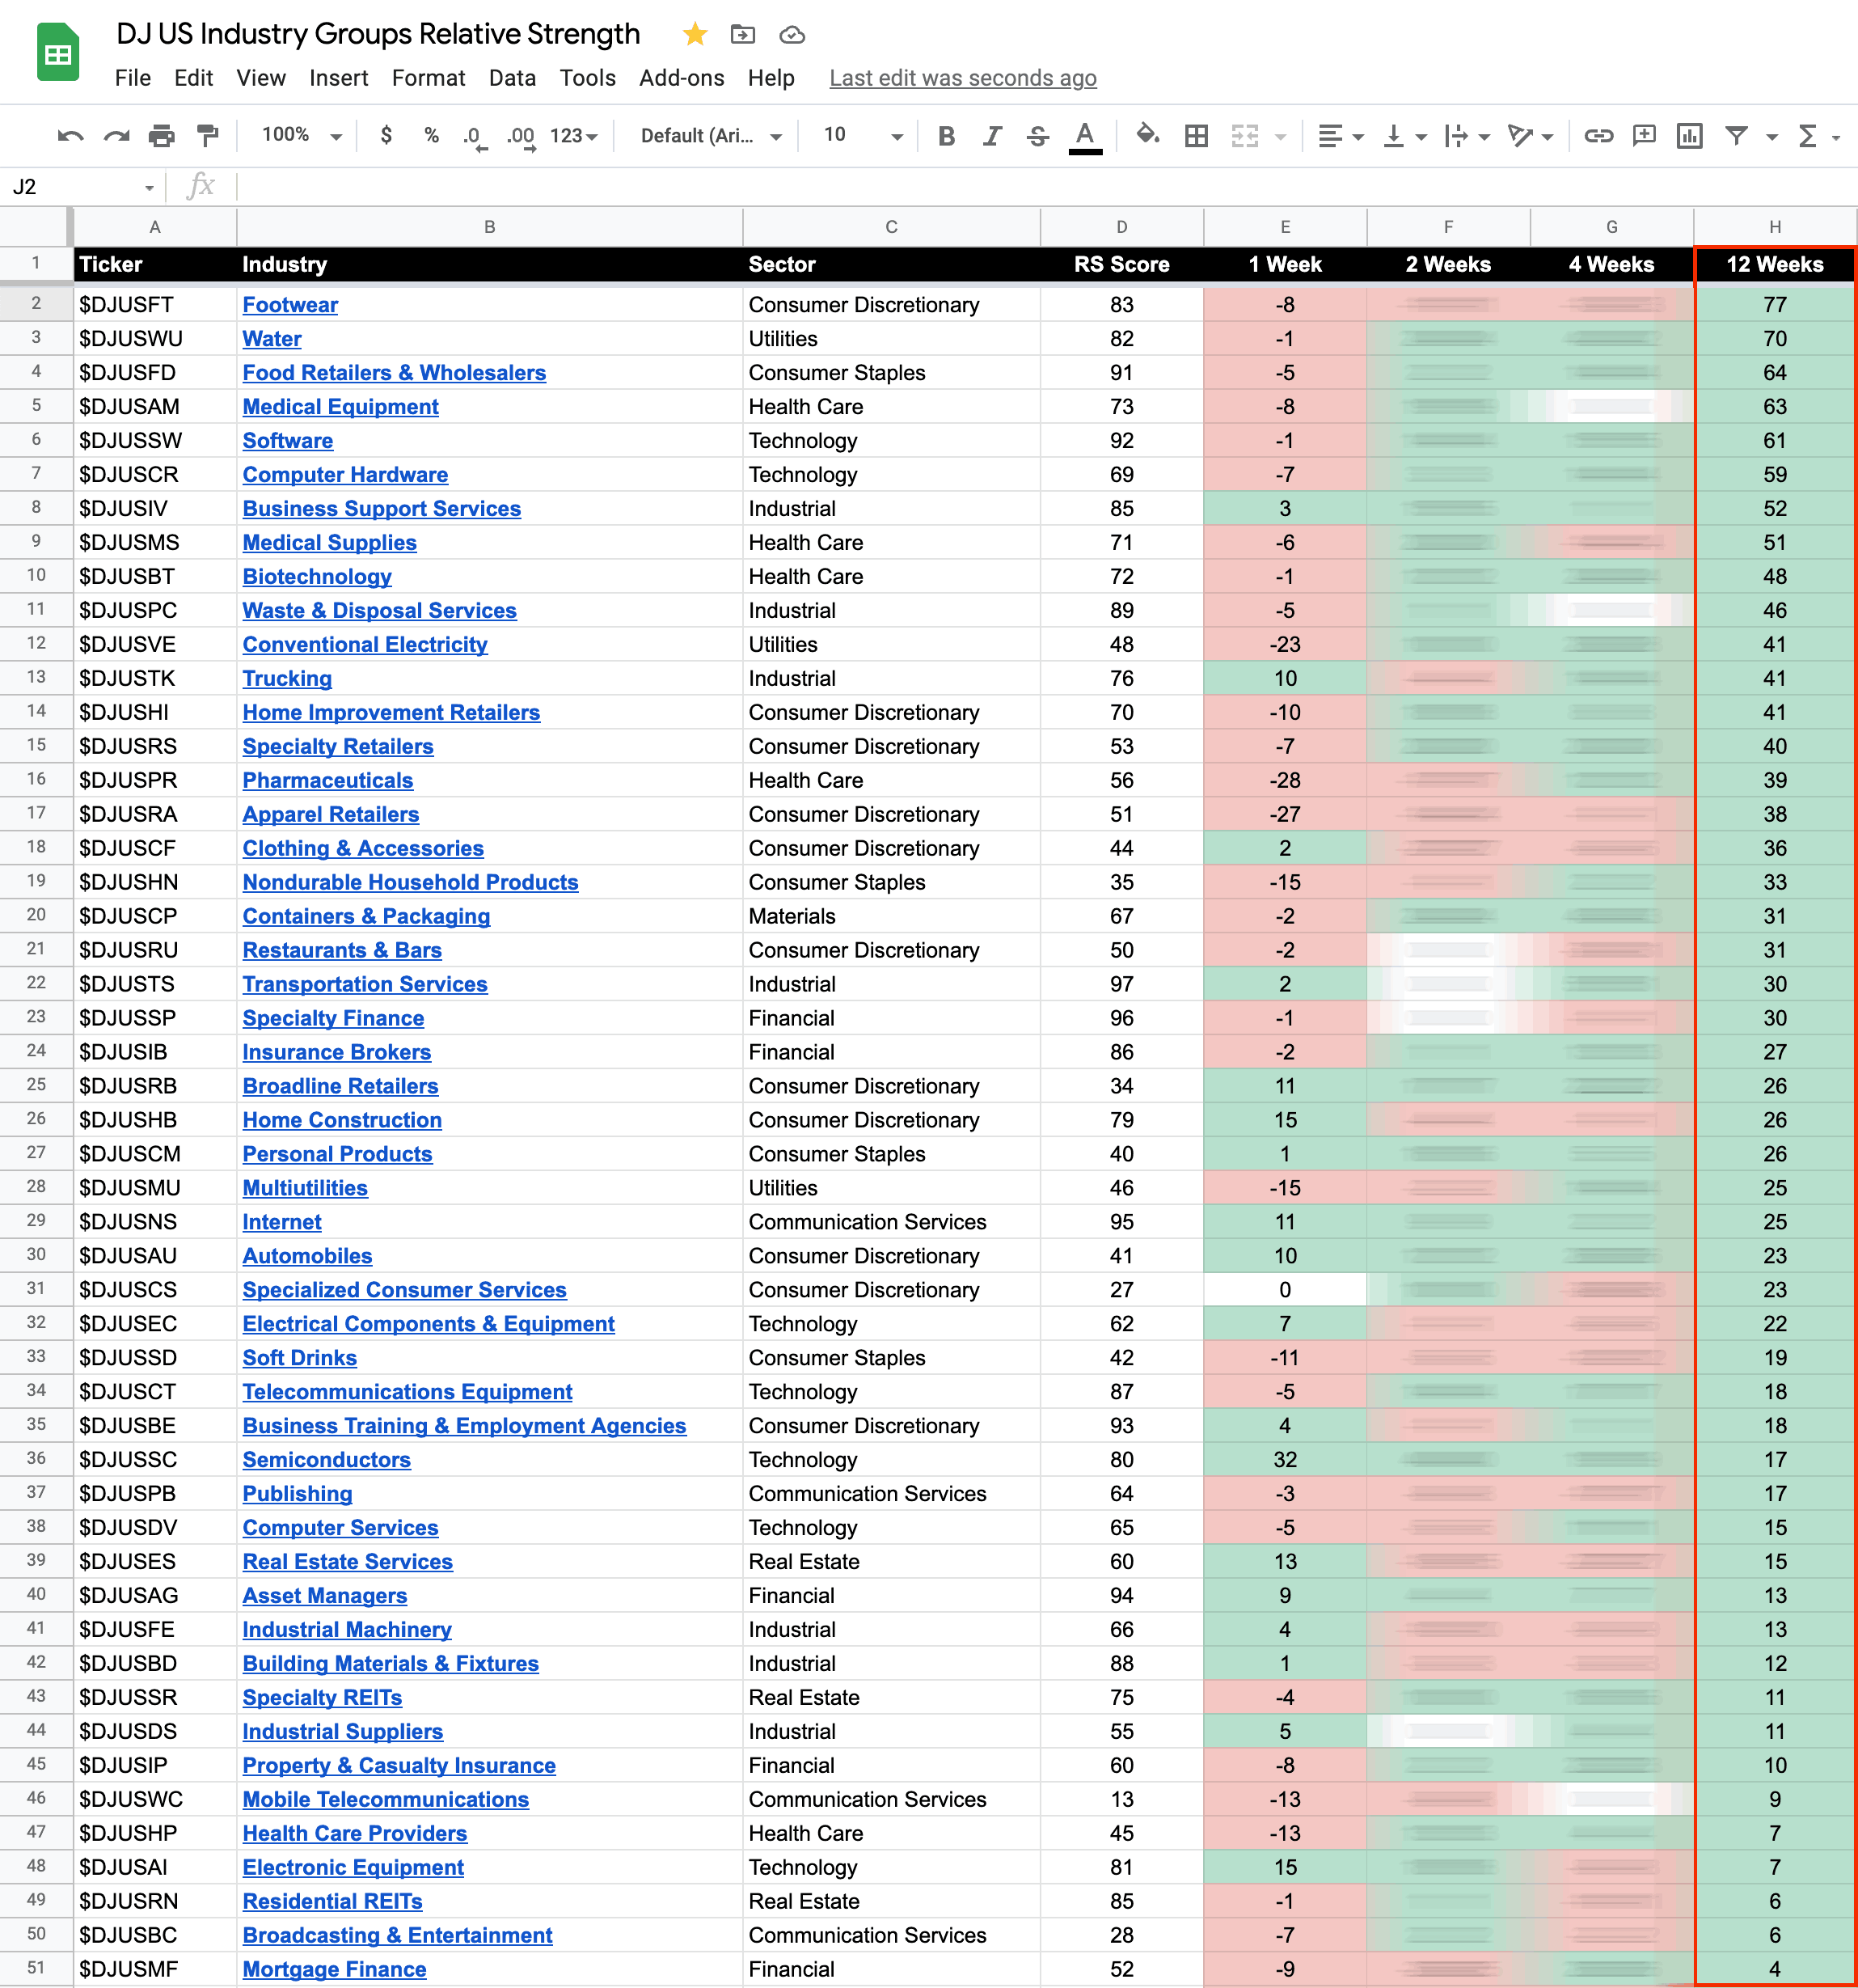The height and width of the screenshot is (1988, 1858).
Task: Decrease decimal places icon
Action: tap(475, 137)
